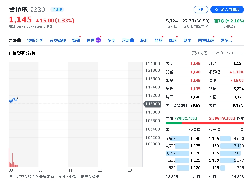The image size is (249, 184).
Task: Click the 1,130.00 price marker on chart
Action: pos(152,104)
